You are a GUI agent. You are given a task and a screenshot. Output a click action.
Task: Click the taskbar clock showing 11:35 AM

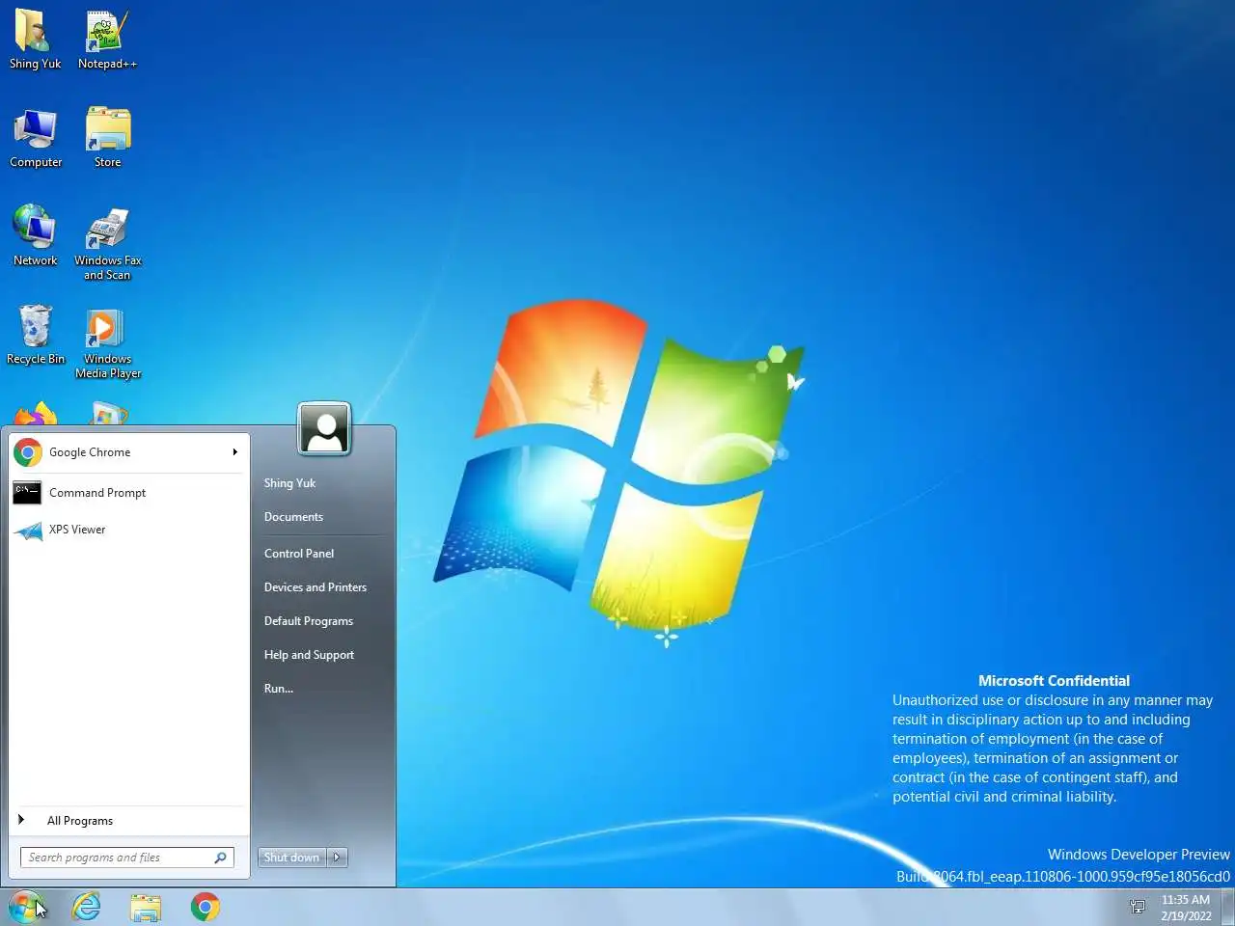(x=1186, y=908)
